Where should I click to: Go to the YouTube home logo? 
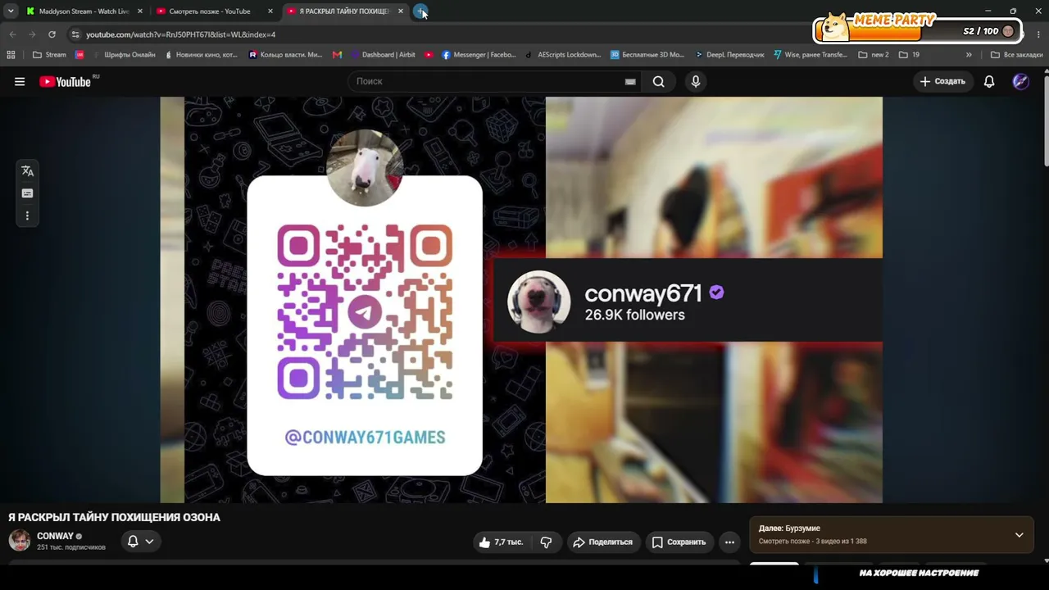click(66, 81)
